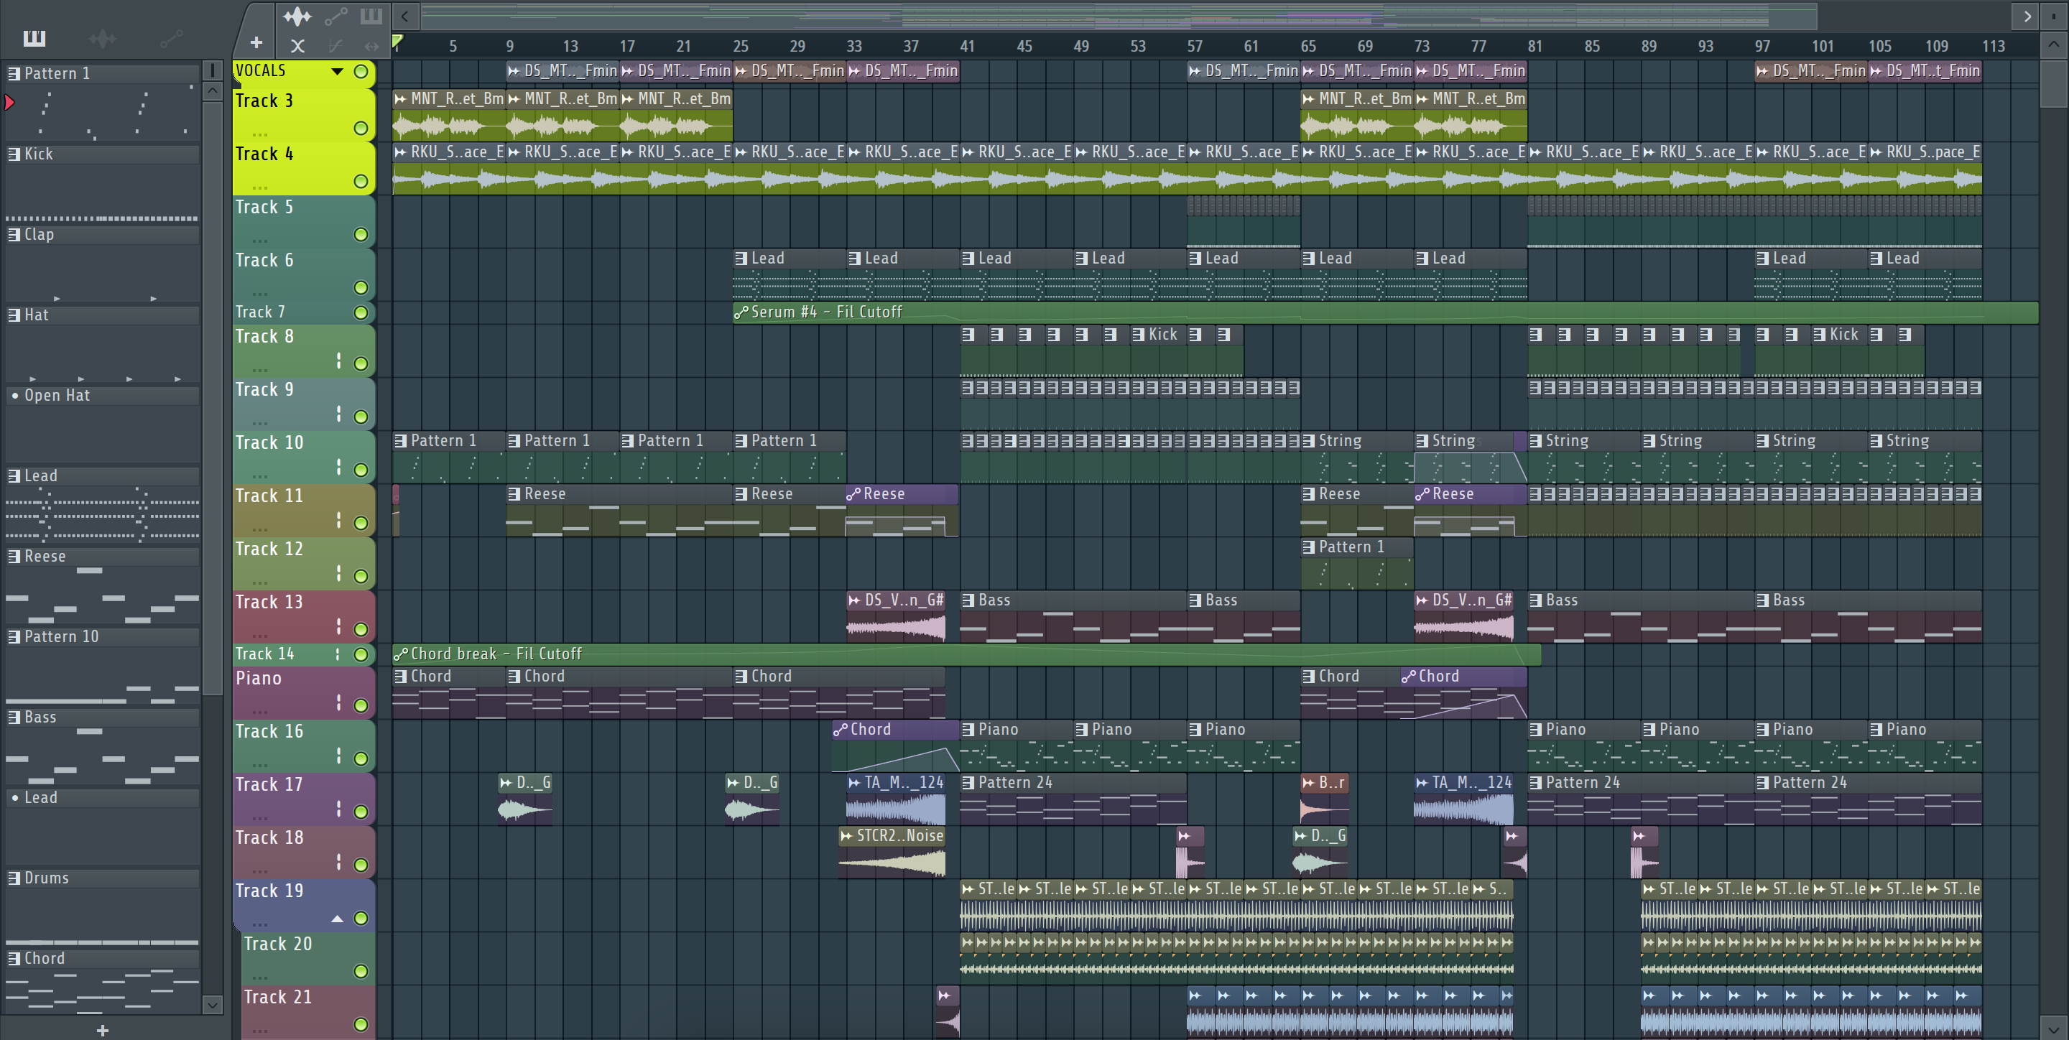Mute Track 5

tap(361, 234)
